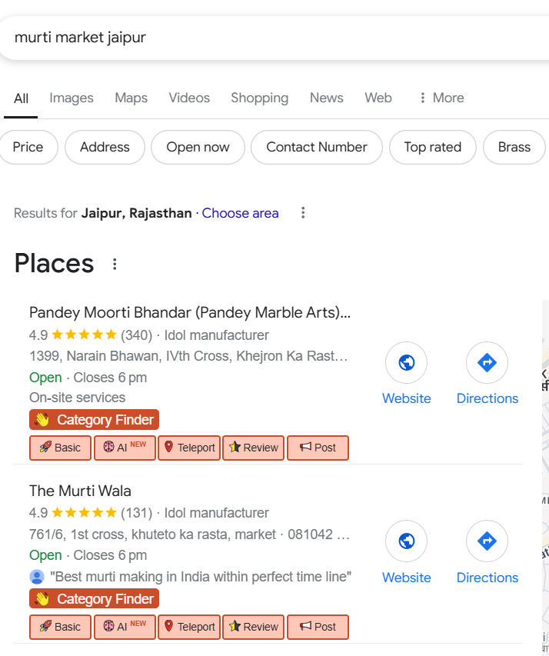Open three-dot menu next to Choose area
Image resolution: width=549 pixels, height=656 pixels.
303,213
